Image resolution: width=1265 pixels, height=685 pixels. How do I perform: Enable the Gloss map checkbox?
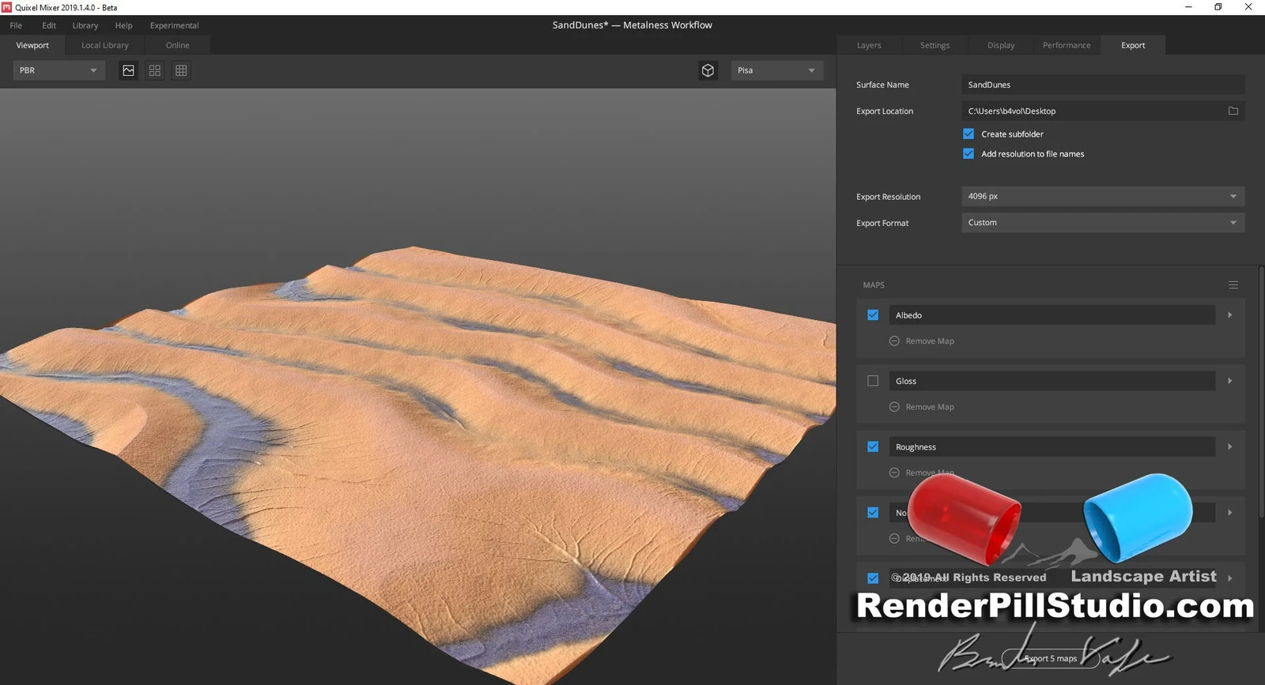click(873, 381)
